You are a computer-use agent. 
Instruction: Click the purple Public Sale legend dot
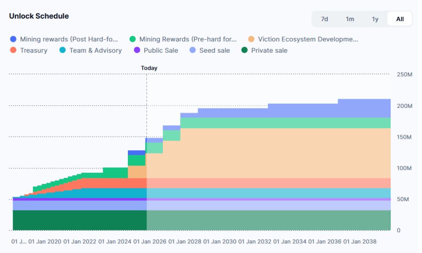tap(137, 51)
